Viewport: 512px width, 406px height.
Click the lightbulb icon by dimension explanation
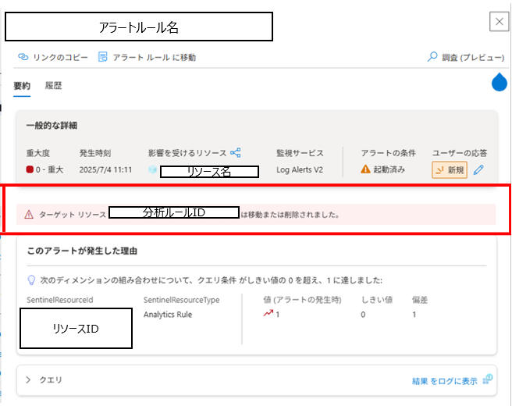pyautogui.click(x=31, y=280)
